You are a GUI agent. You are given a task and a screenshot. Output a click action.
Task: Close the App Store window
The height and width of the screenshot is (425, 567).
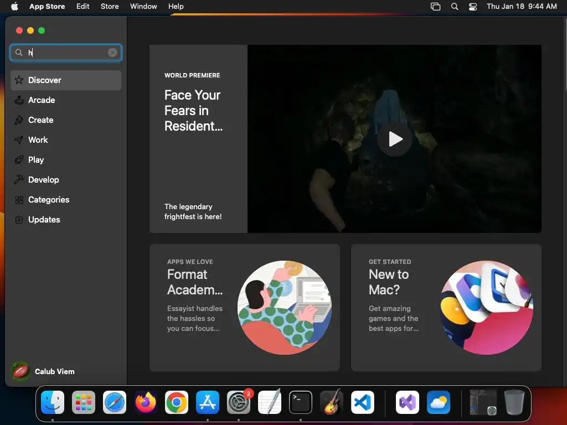(x=19, y=30)
